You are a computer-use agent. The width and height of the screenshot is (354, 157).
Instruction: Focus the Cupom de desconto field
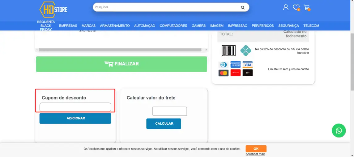tap(75, 107)
